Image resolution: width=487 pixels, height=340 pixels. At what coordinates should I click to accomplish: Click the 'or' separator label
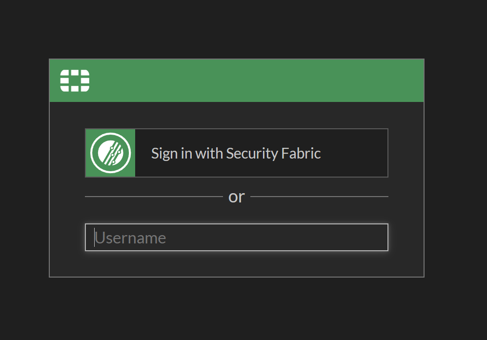pos(237,197)
